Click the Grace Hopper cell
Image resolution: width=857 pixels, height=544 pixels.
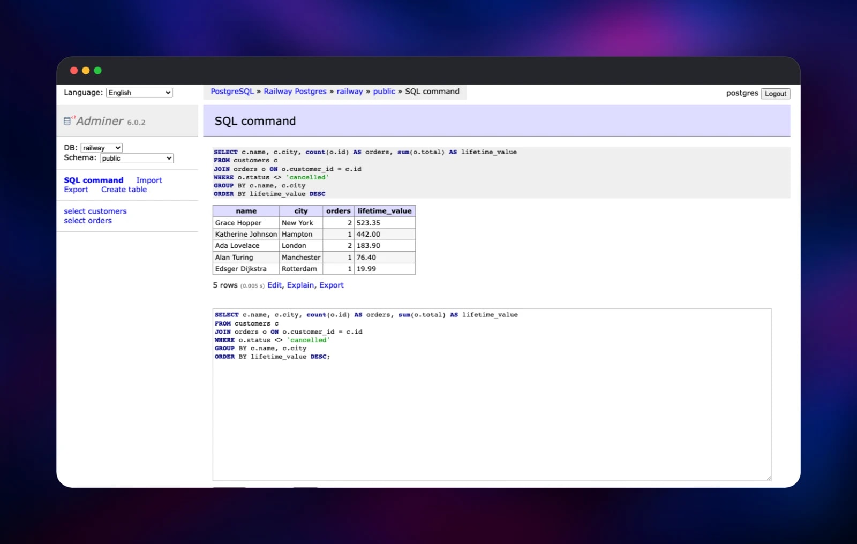click(246, 223)
